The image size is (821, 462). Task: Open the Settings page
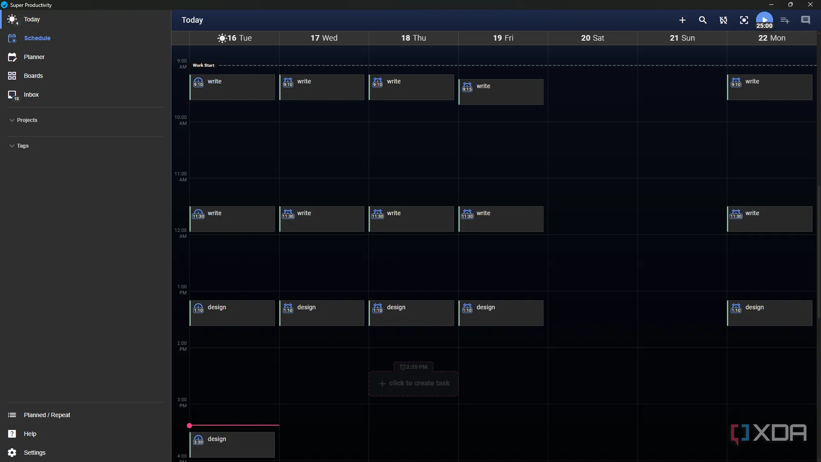34,453
